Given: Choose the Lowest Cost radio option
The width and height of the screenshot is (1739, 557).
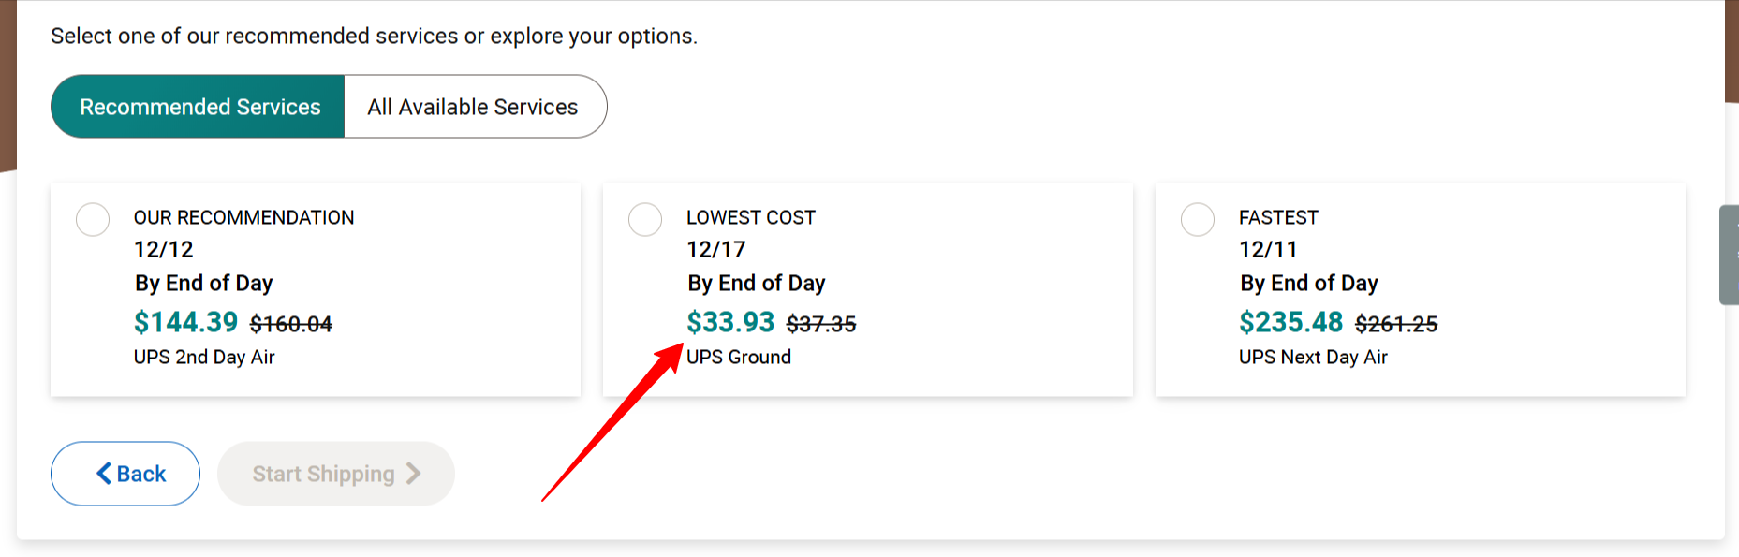Looking at the screenshot, I should click(645, 220).
